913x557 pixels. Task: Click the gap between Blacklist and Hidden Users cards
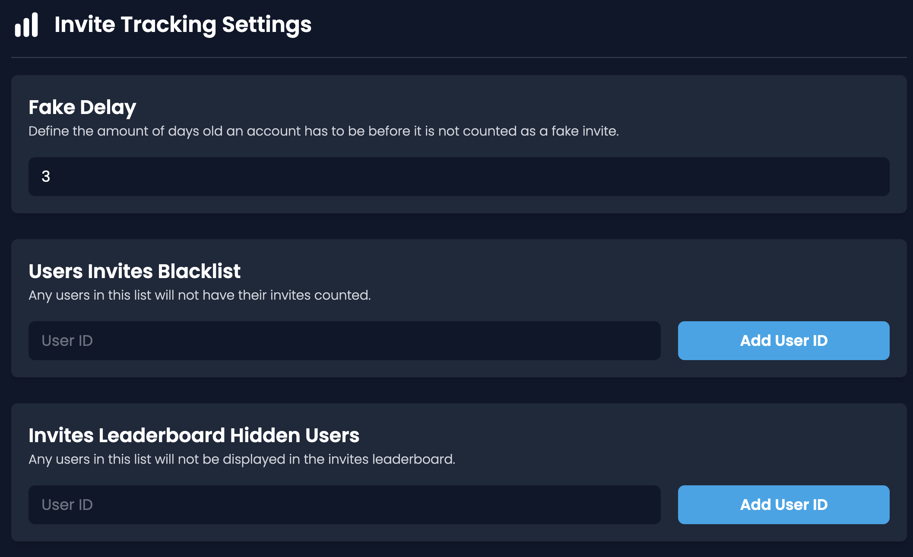[459, 390]
